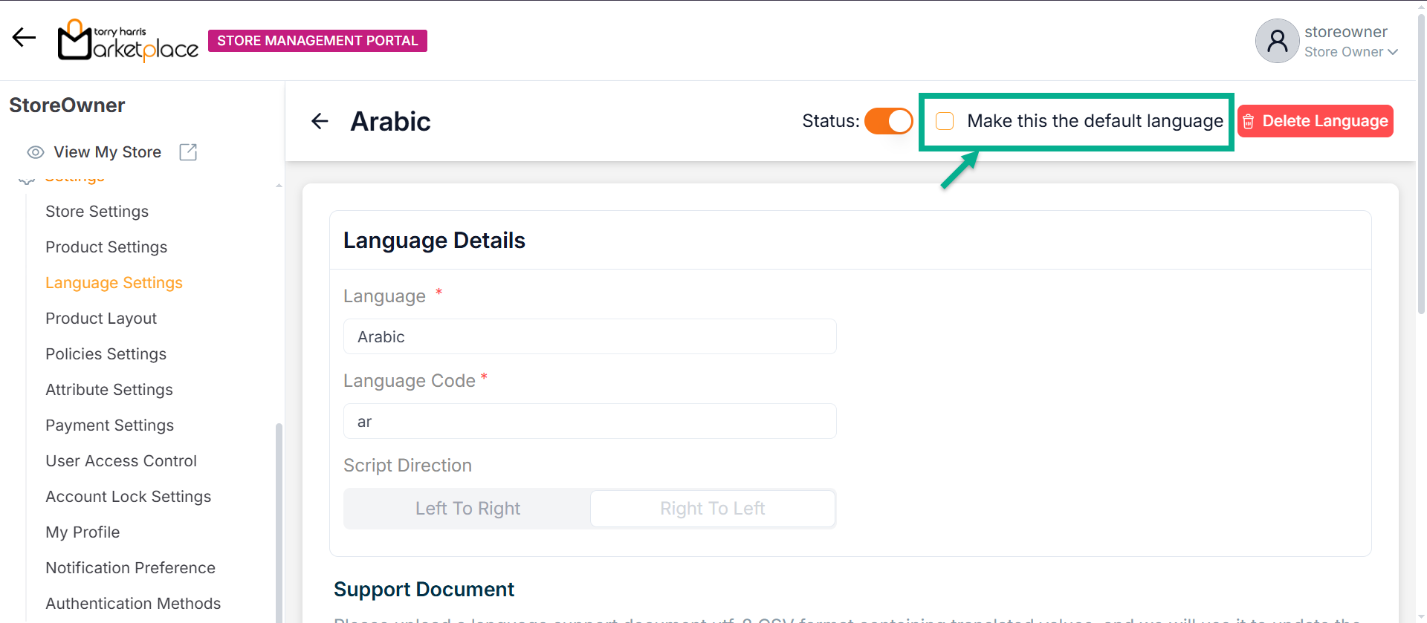The width and height of the screenshot is (1427, 623).
Task: Click the View My Store link
Action: (107, 152)
